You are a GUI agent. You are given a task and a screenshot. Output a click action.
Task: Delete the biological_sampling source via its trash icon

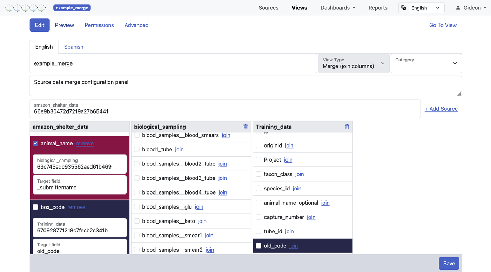[x=245, y=127]
